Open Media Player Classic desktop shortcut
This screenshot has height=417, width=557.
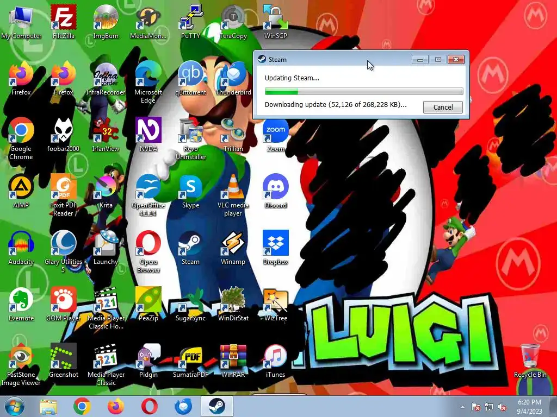[x=106, y=364]
